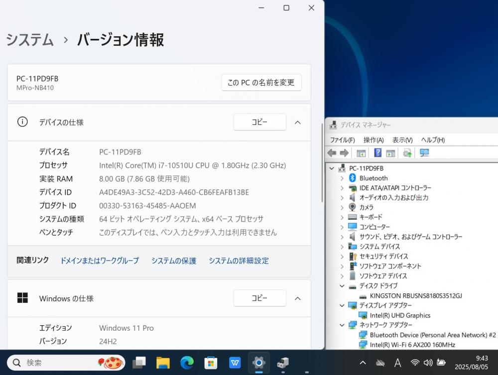Expand the Bluetooth tree node
This screenshot has height=375, width=498.
pos(342,178)
